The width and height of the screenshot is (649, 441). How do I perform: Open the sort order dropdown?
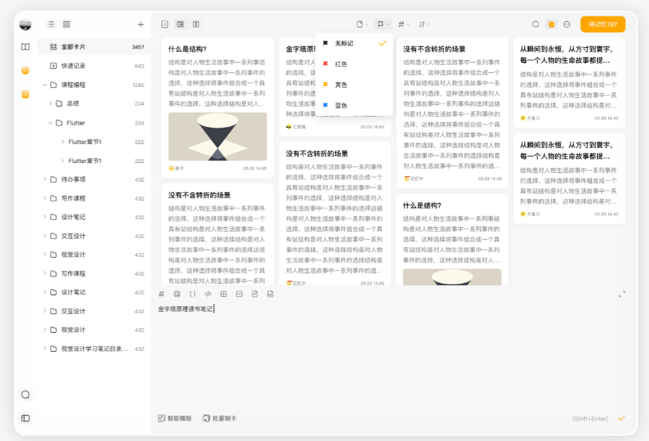[424, 24]
